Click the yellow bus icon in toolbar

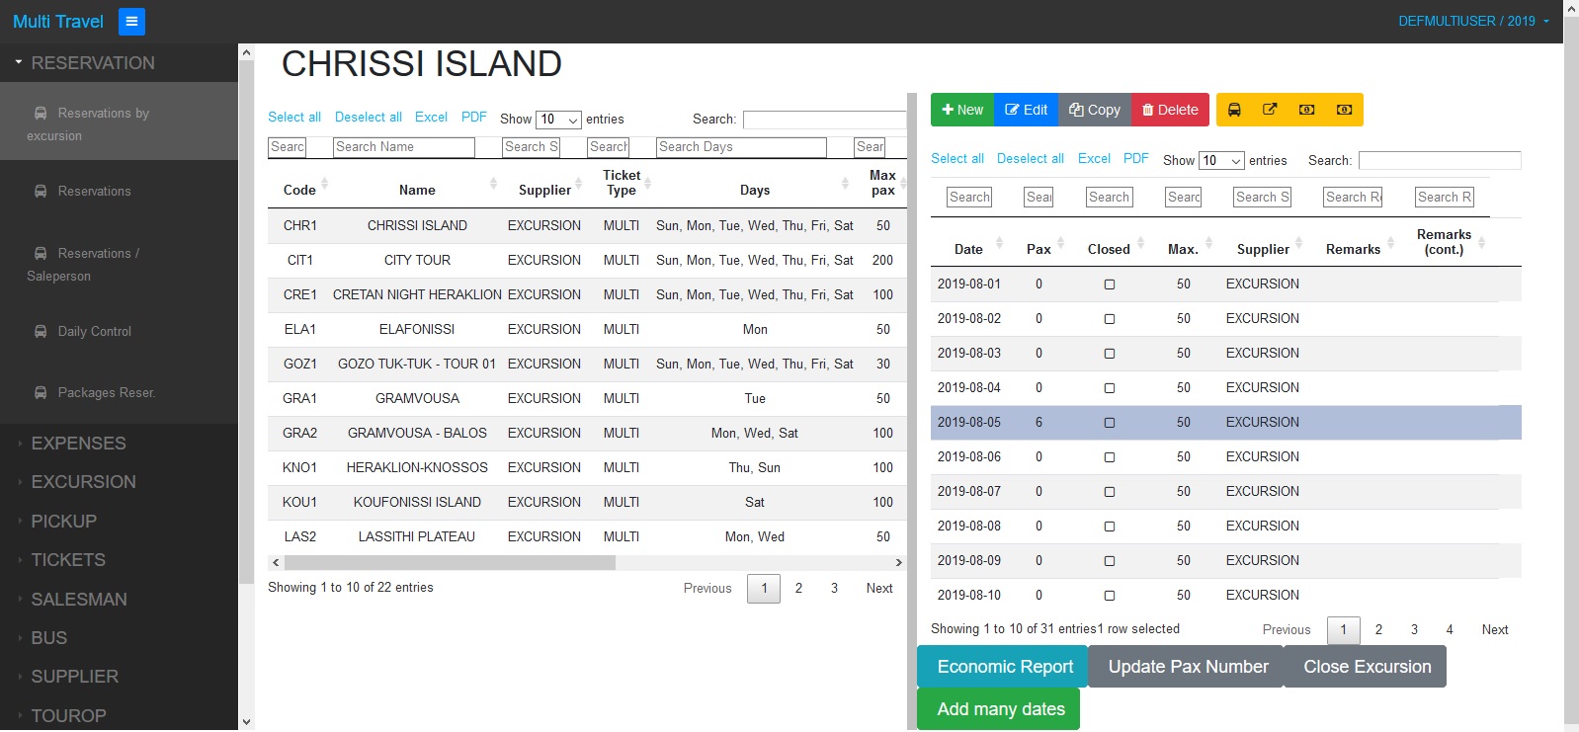click(x=1234, y=110)
